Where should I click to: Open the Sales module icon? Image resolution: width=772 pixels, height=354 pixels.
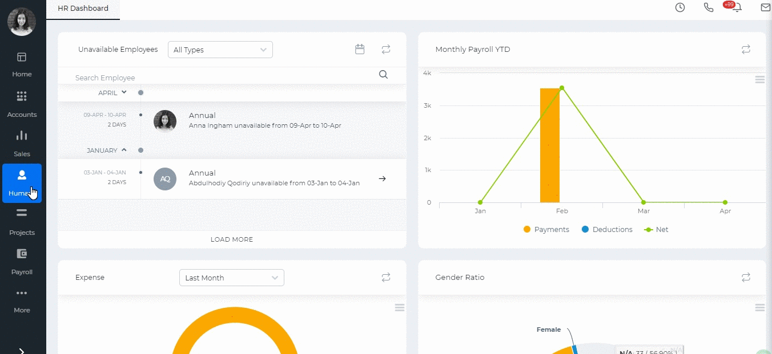tap(22, 136)
